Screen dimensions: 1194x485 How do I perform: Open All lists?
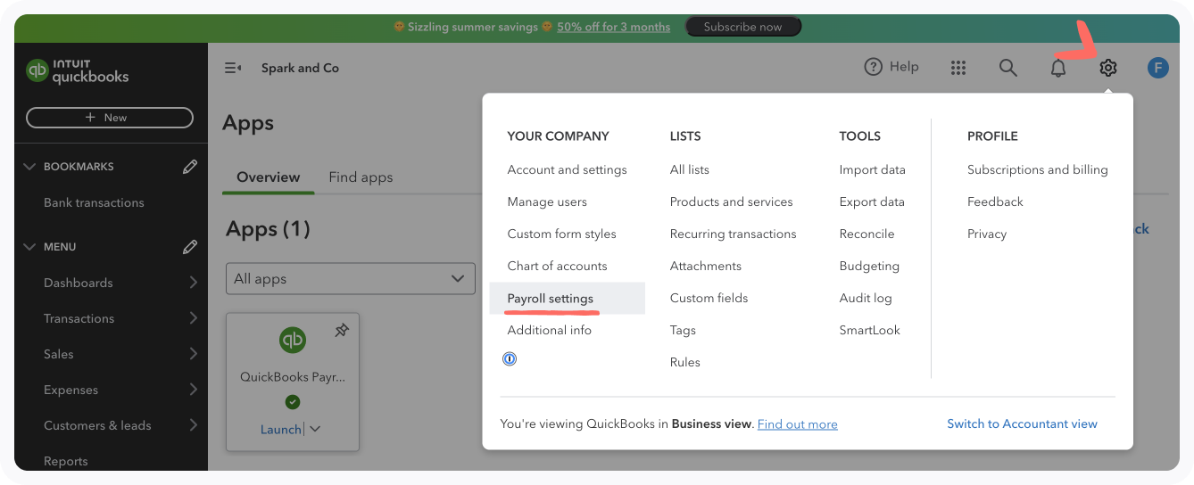pyautogui.click(x=690, y=169)
